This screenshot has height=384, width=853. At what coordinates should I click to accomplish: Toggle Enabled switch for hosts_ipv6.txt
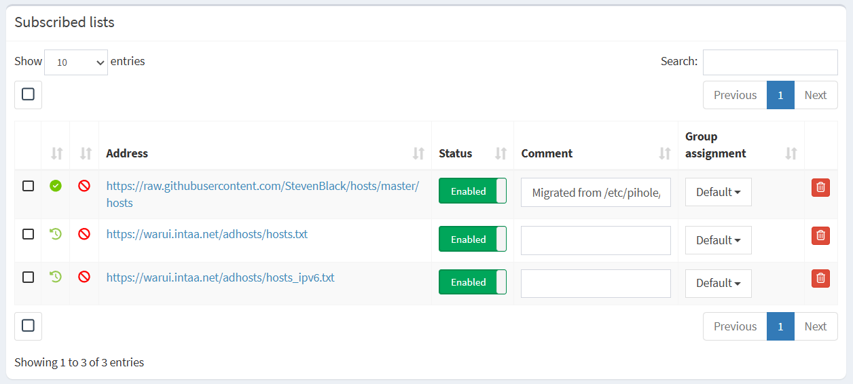[473, 282]
